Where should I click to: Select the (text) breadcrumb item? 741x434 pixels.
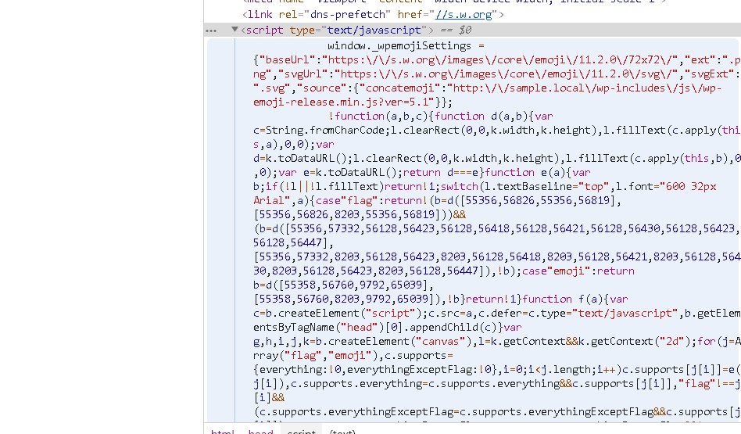click(342, 432)
